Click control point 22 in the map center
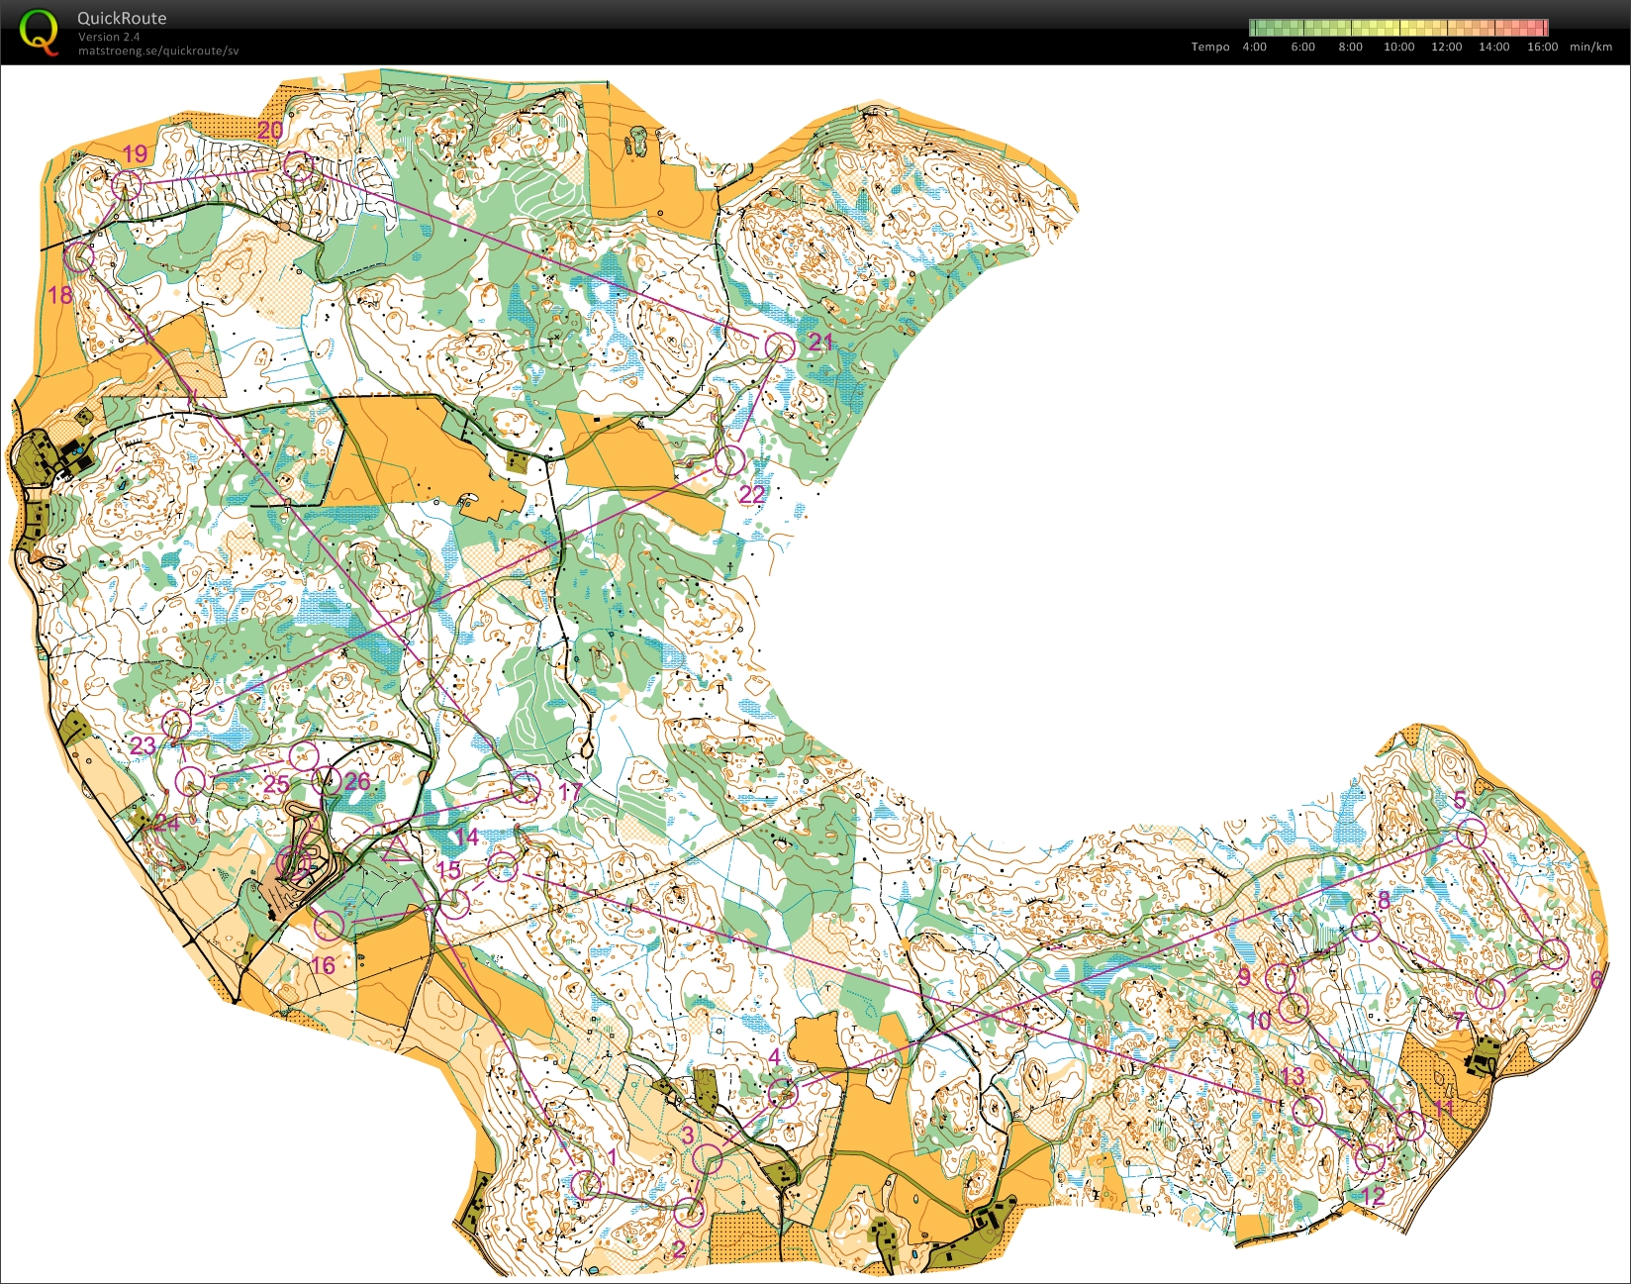1631x1284 pixels. [729, 460]
